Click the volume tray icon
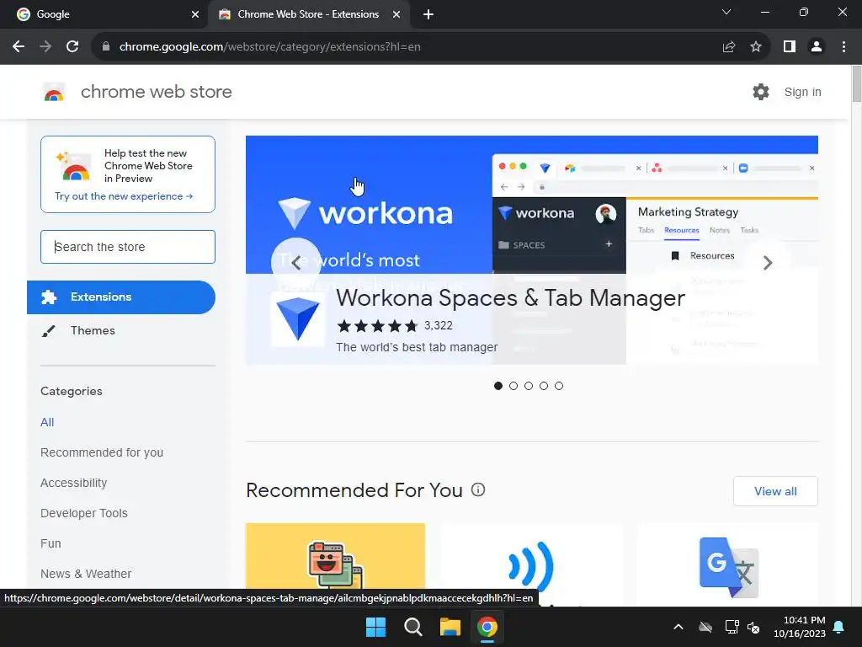This screenshot has width=862, height=647. click(754, 627)
